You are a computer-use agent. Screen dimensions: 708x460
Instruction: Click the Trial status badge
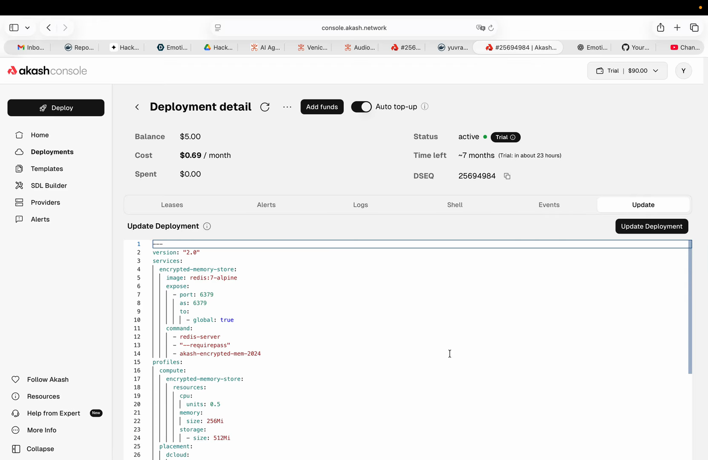click(505, 137)
